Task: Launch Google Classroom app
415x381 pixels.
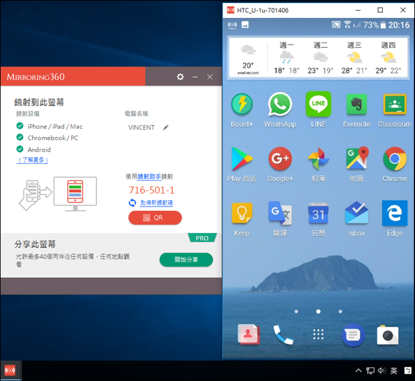Action: [395, 104]
